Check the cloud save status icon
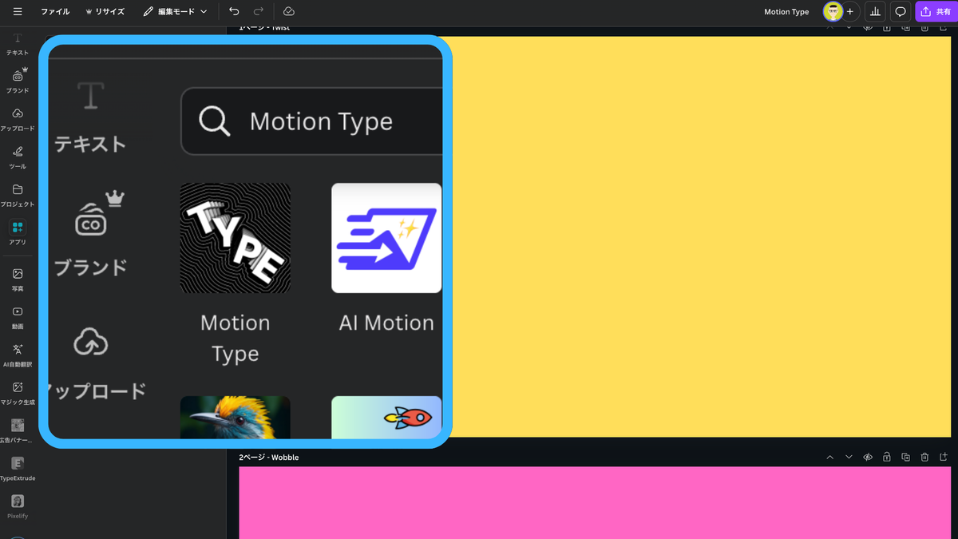The width and height of the screenshot is (958, 539). 289,12
